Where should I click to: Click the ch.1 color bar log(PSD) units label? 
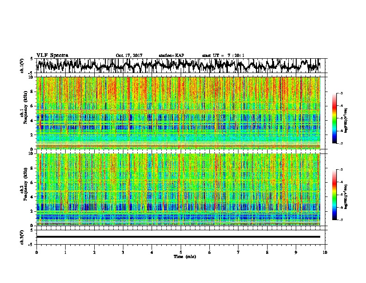pyautogui.click(x=346, y=120)
